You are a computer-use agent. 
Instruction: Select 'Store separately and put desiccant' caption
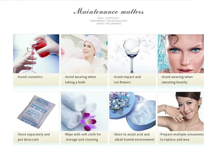(x=33, y=137)
